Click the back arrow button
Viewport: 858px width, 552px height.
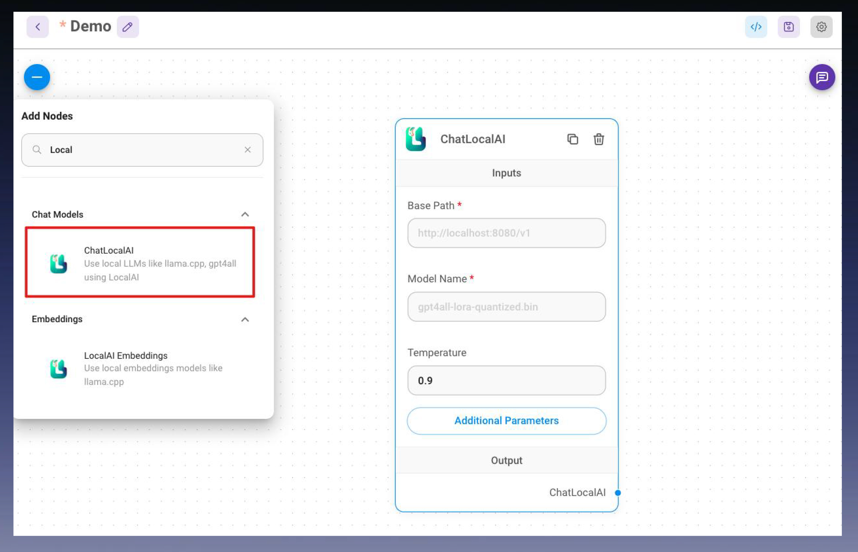[x=37, y=27]
